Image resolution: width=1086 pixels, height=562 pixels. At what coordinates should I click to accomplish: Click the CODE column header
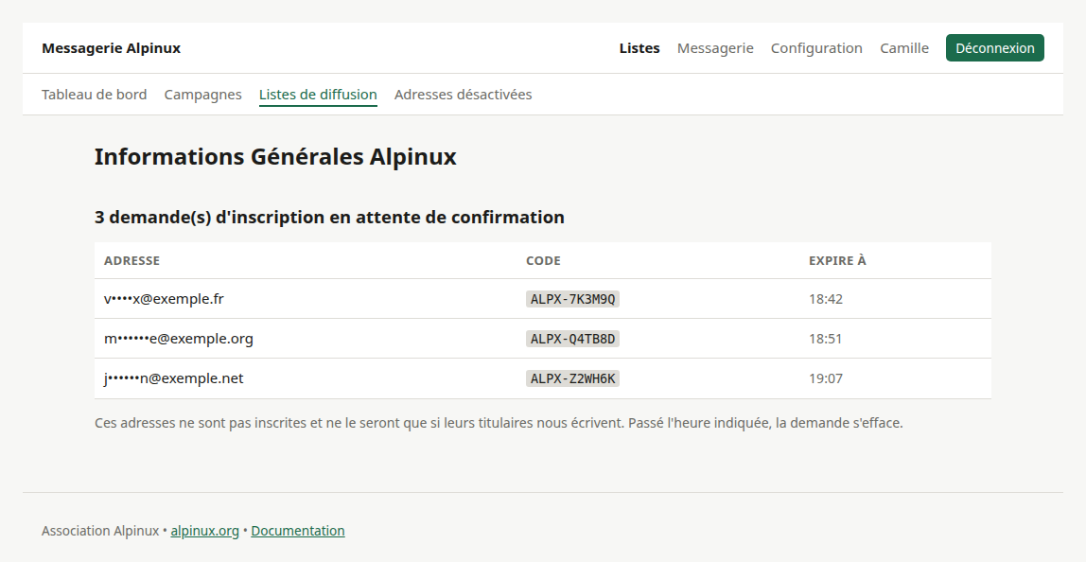tap(543, 260)
